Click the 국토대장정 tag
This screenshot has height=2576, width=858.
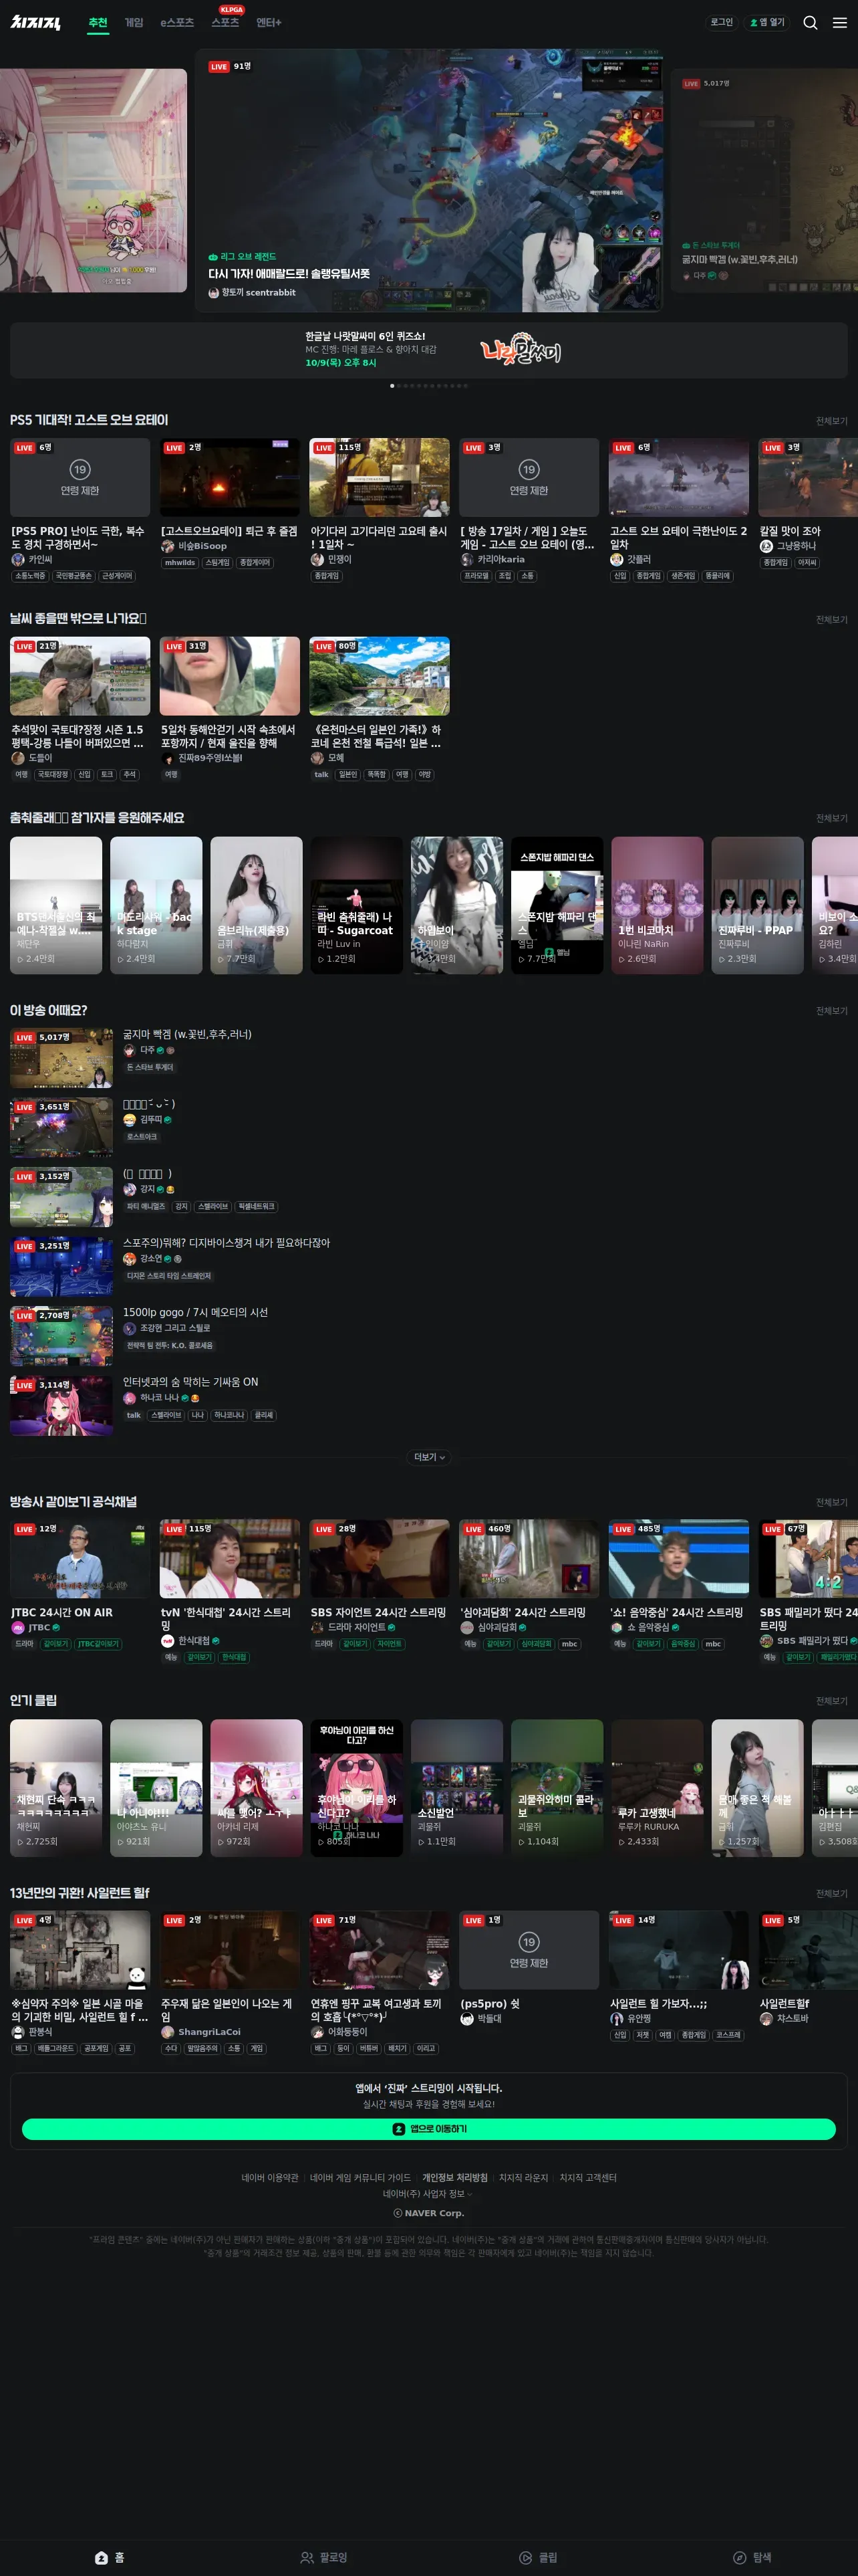pos(53,775)
